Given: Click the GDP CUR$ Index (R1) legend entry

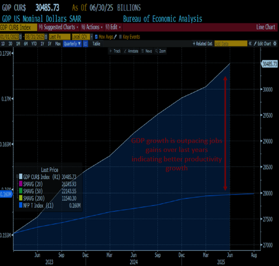Looking at the screenshot, I should (42, 177).
